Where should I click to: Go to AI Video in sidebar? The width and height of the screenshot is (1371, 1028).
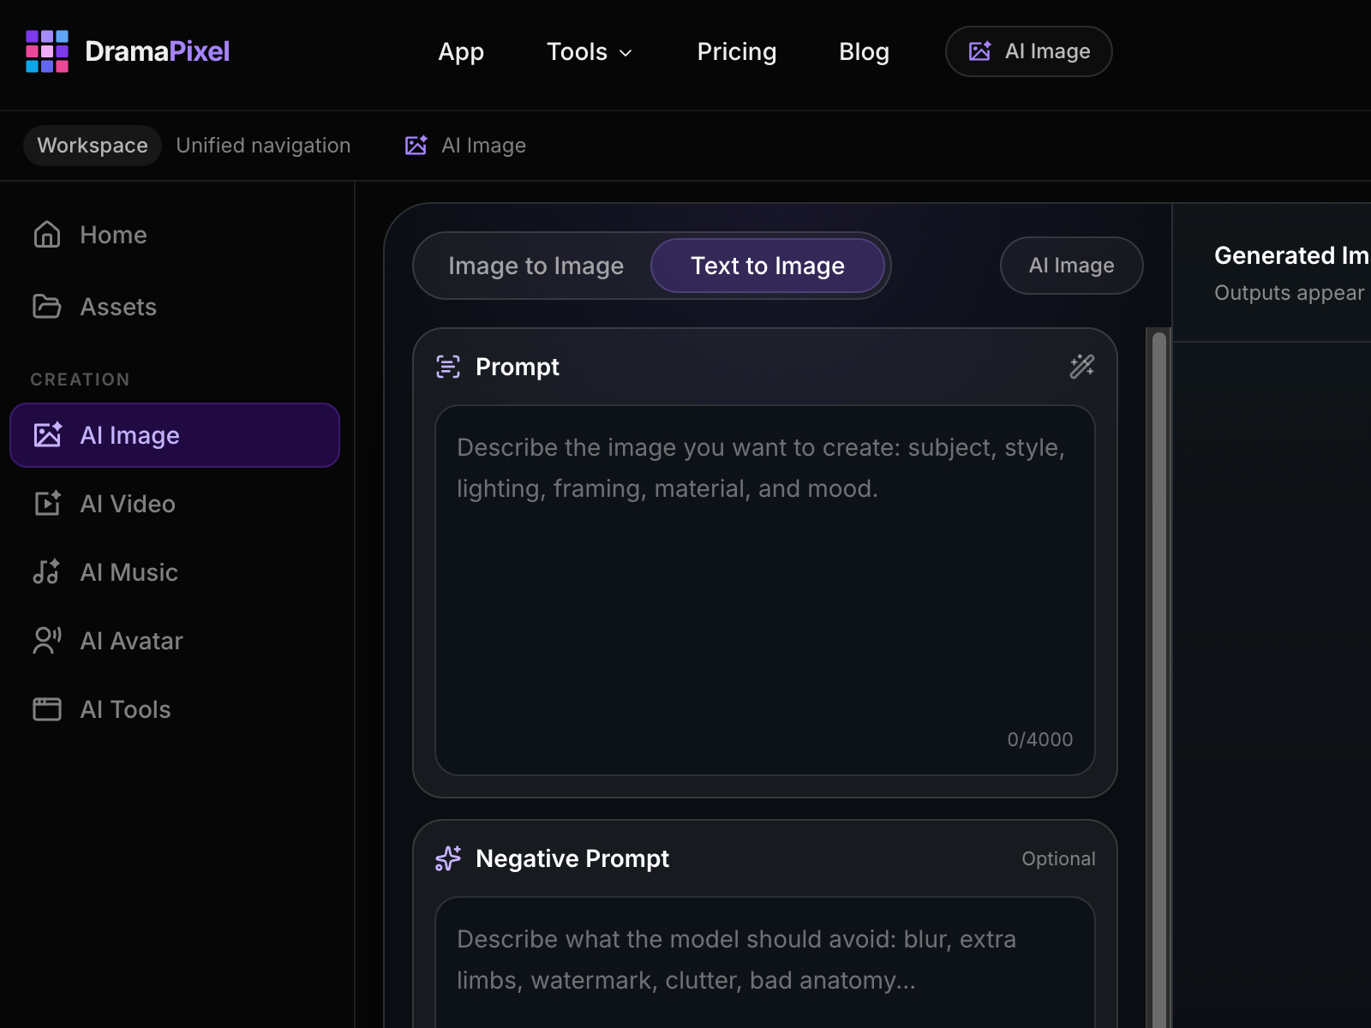coord(127,504)
